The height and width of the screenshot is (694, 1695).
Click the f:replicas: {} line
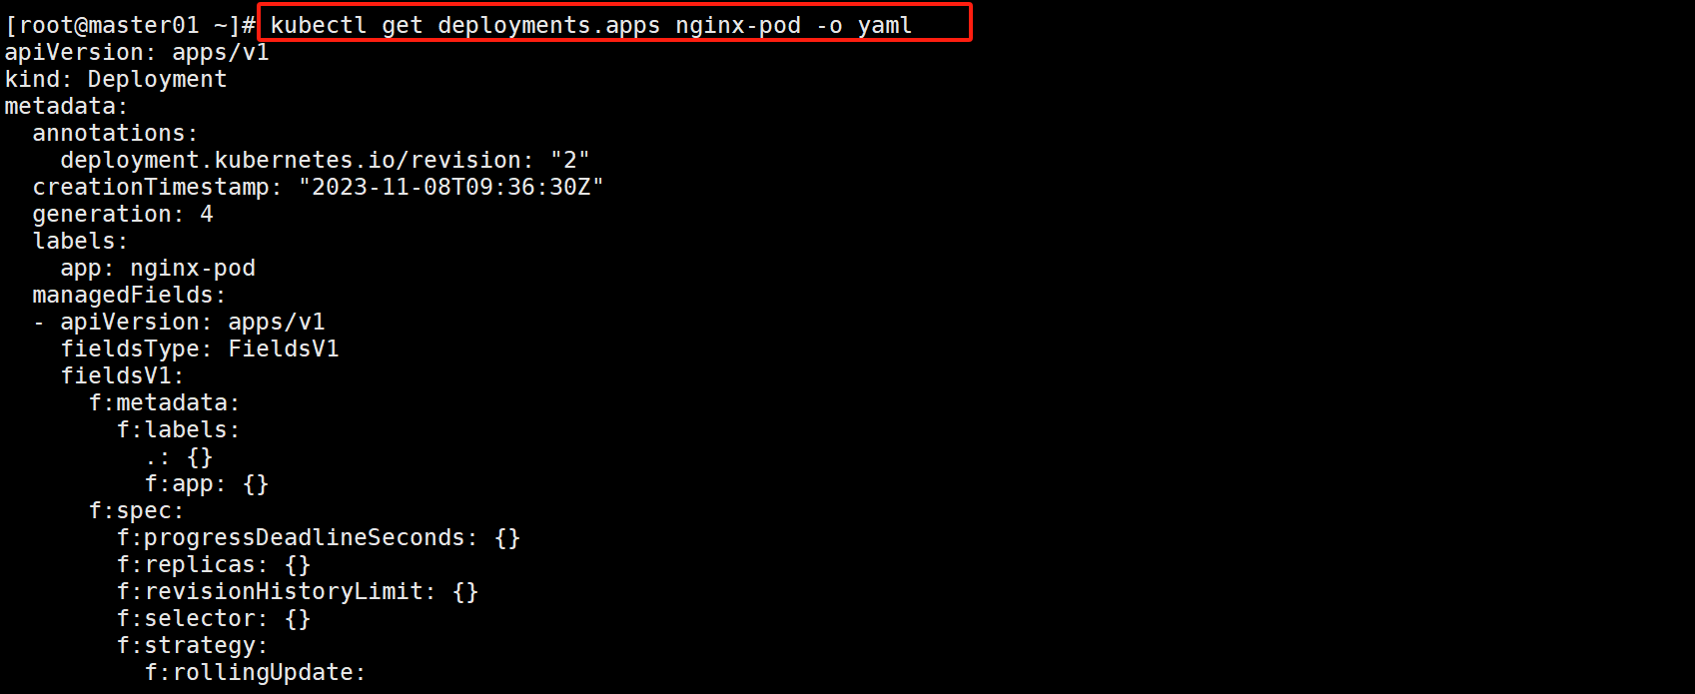coord(214,564)
